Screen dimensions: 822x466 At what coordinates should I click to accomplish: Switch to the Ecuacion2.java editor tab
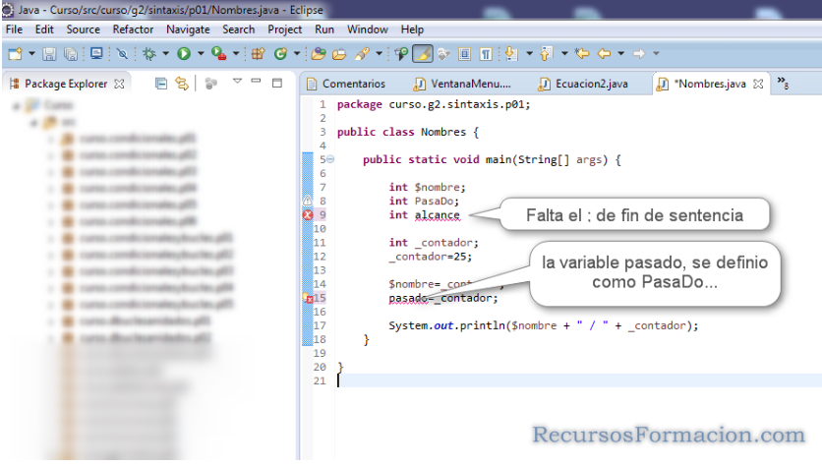[x=583, y=84]
